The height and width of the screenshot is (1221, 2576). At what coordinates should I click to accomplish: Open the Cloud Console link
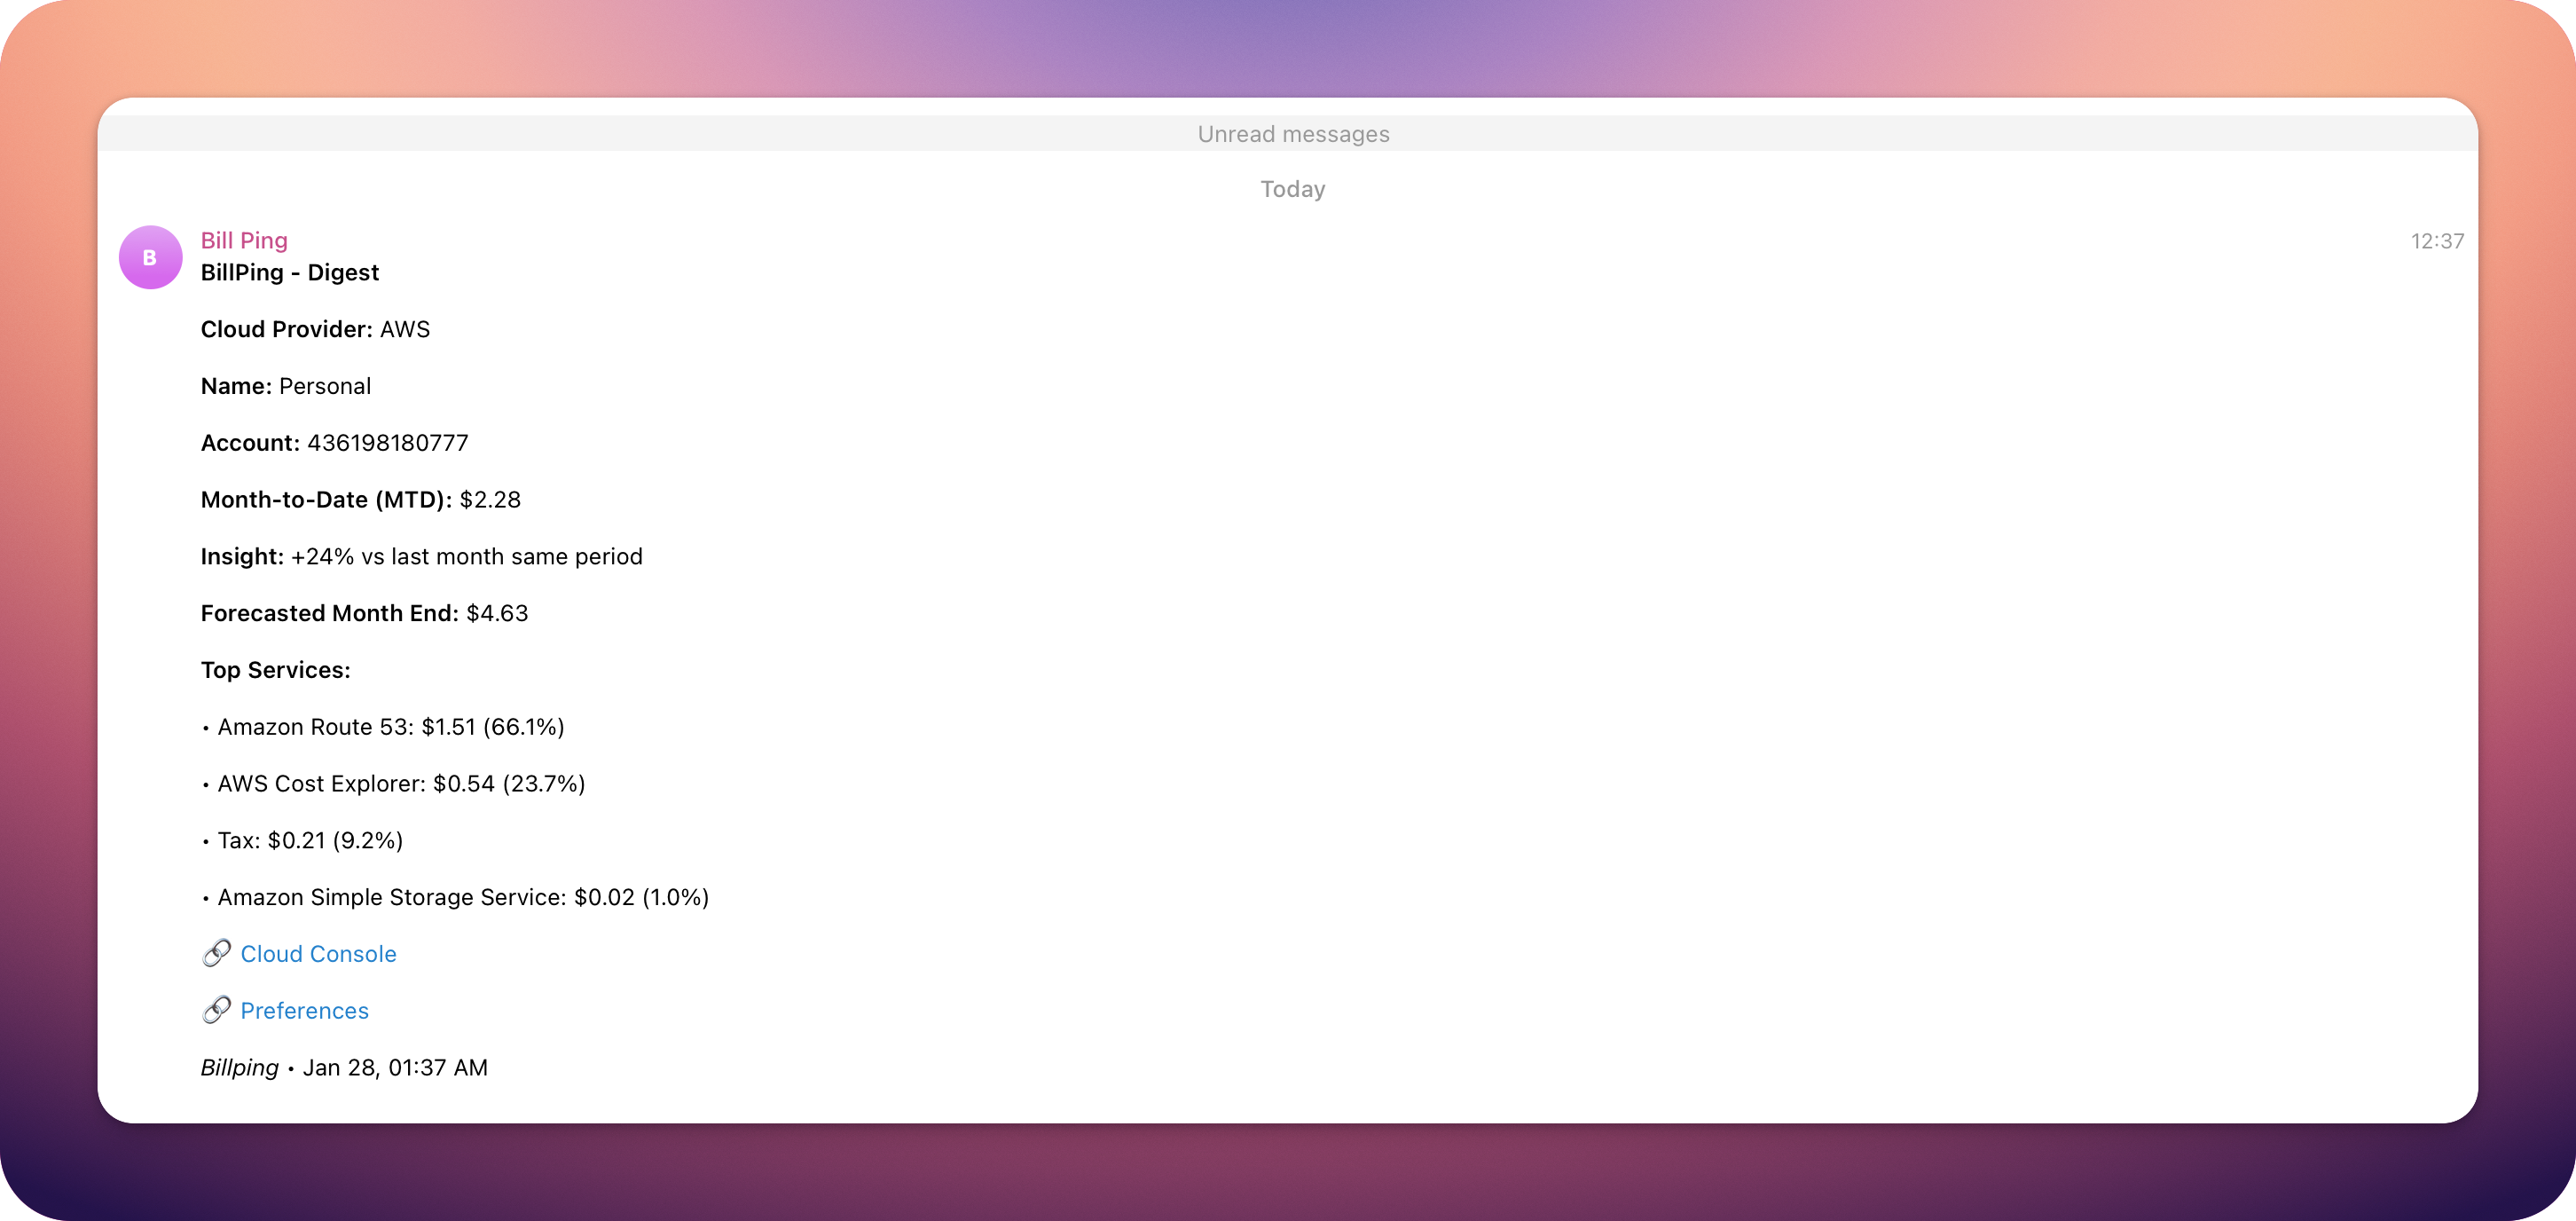click(x=318, y=954)
